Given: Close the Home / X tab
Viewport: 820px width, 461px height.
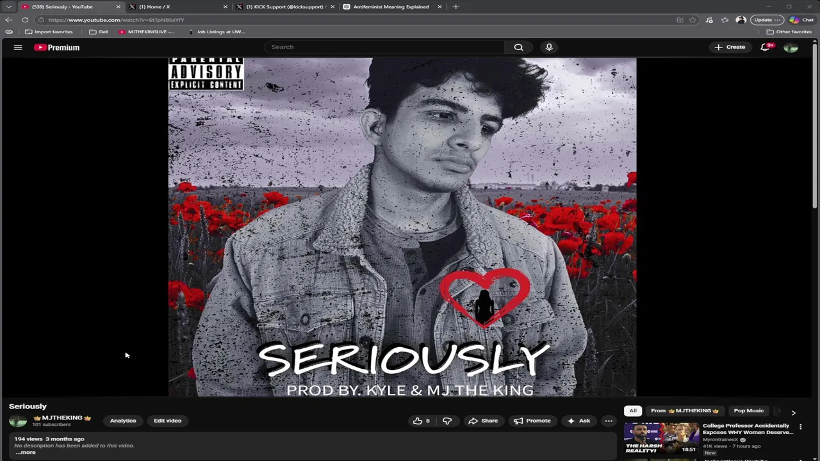Looking at the screenshot, I should (x=225, y=6).
